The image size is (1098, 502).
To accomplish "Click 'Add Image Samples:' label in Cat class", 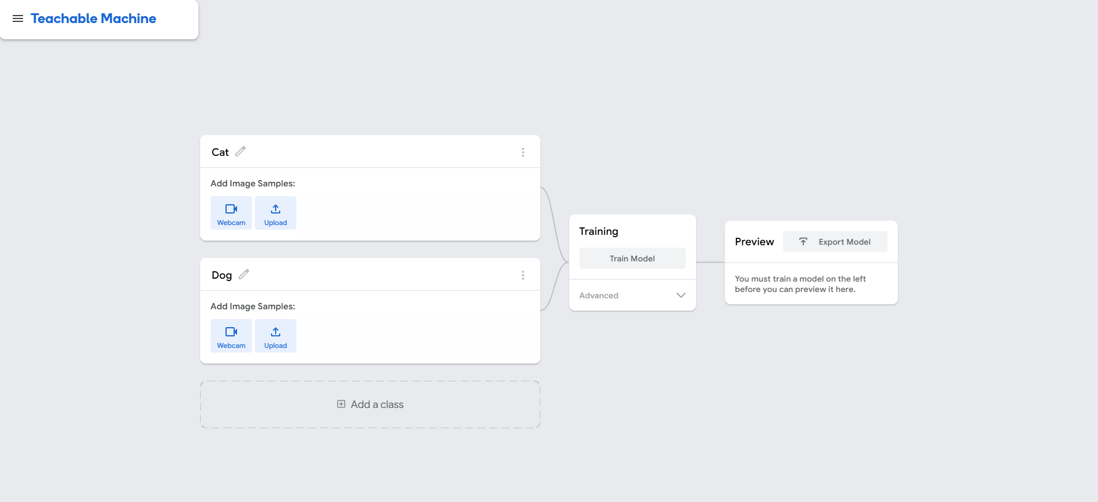I will click(x=253, y=183).
